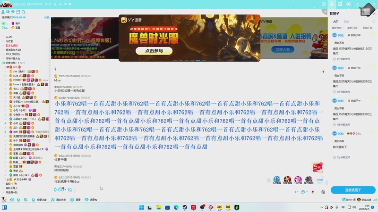Viewport: 378px width, 212px height.
Task: Select the 治疗室 channel
Action: [x=9, y=41]
